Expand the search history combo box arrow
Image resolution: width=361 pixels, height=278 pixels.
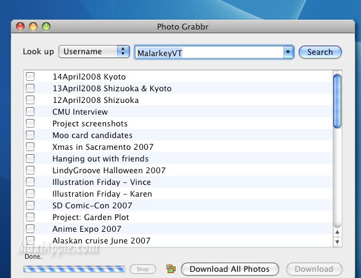288,52
